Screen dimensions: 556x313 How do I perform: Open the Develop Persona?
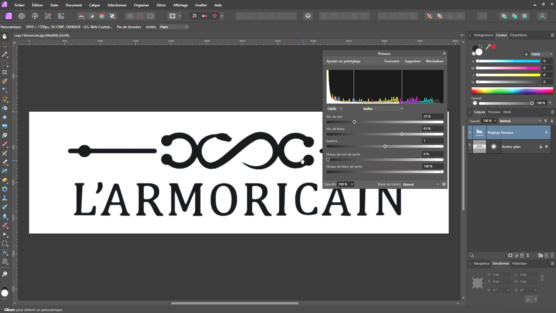(35, 16)
